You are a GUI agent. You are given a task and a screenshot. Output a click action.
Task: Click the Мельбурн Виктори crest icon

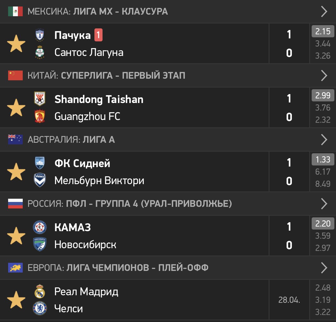tap(40, 180)
